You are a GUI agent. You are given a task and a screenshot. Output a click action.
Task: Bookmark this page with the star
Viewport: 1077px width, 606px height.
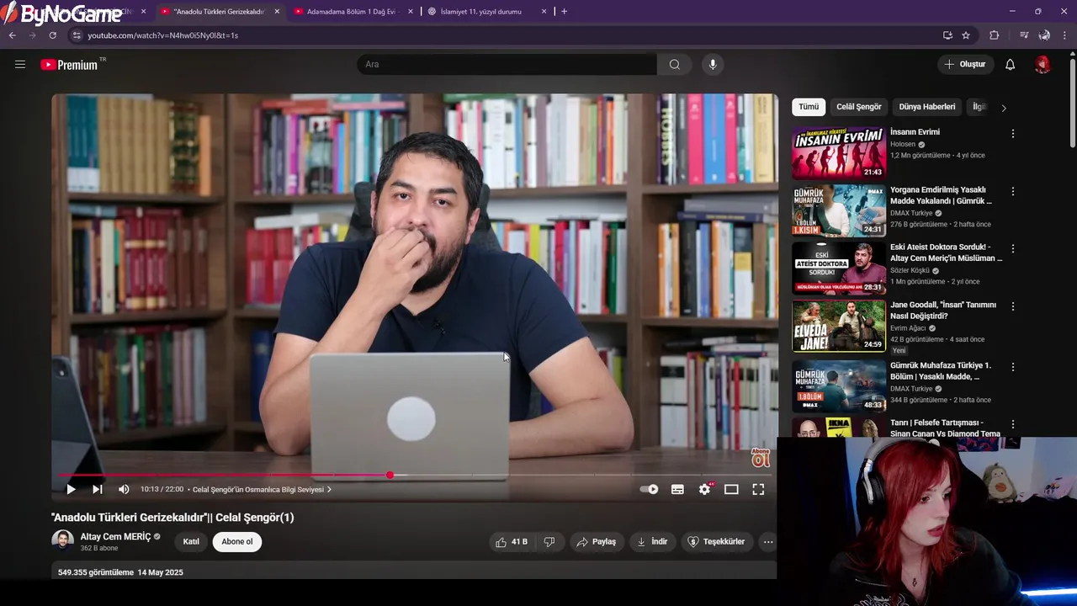[966, 35]
